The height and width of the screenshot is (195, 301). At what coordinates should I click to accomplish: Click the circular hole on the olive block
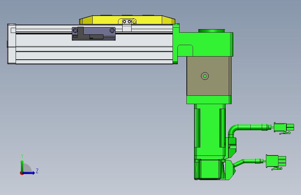(x=205, y=76)
